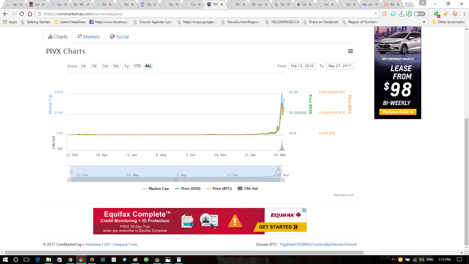The height and width of the screenshot is (264, 469).
Task: Set chart zoom to YTD
Action: [x=137, y=66]
